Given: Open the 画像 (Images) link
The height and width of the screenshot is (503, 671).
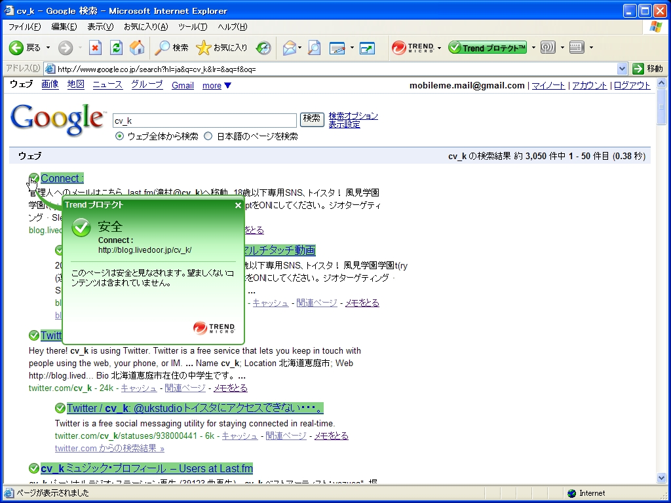Looking at the screenshot, I should pos(50,84).
